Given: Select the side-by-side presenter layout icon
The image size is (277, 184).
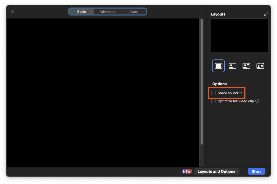Looking at the screenshot, I should (260, 66).
